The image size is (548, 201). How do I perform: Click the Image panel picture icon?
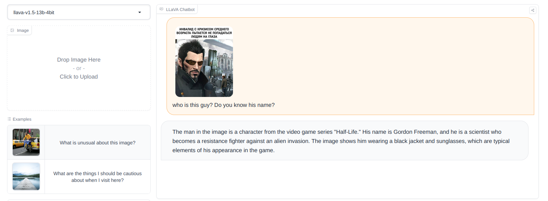pyautogui.click(x=12, y=30)
